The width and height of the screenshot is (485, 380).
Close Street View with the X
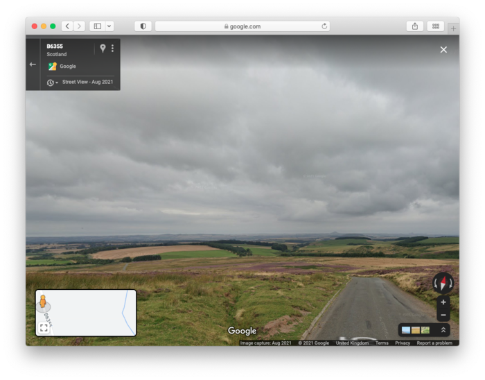click(443, 49)
